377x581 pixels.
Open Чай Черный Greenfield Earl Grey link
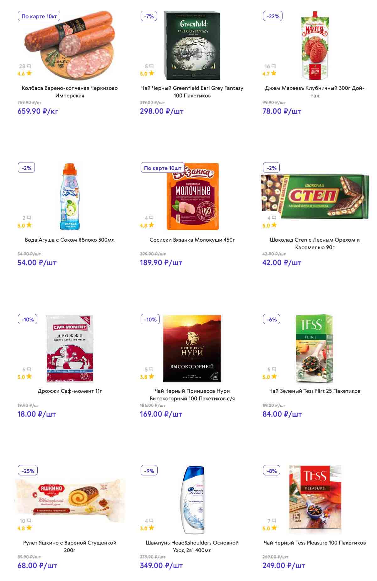tap(192, 92)
